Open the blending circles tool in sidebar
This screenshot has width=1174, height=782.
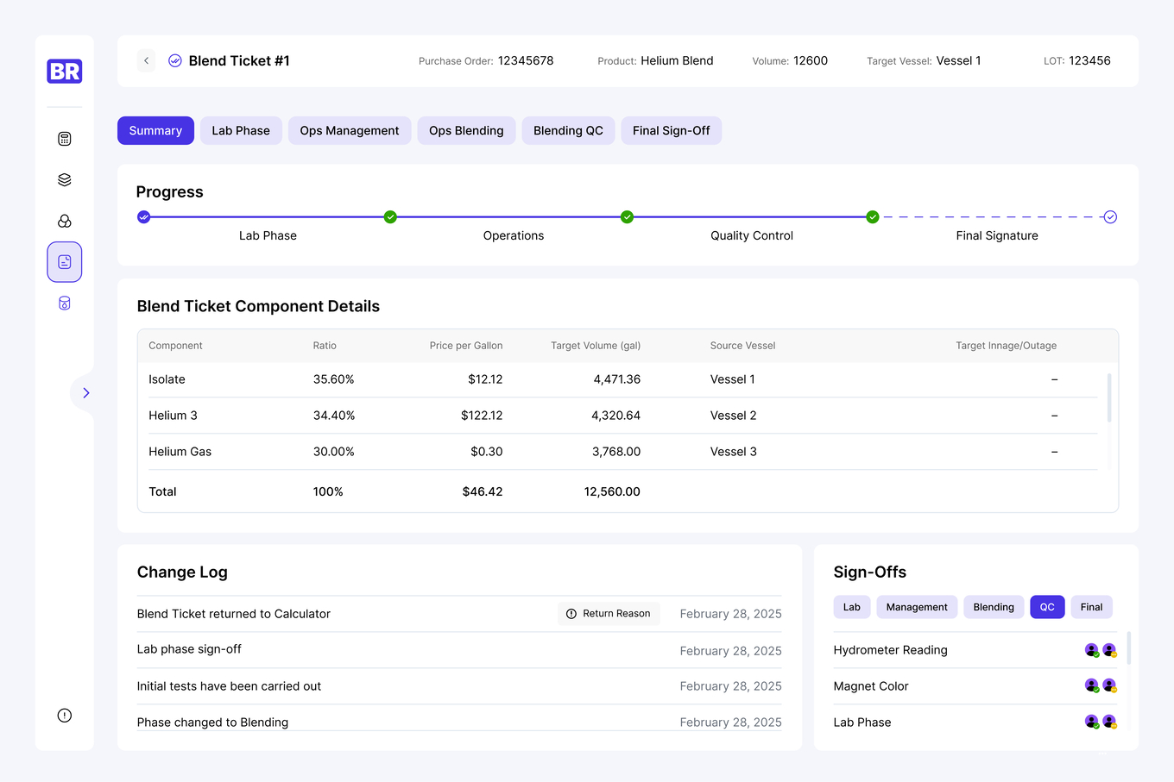[64, 221]
